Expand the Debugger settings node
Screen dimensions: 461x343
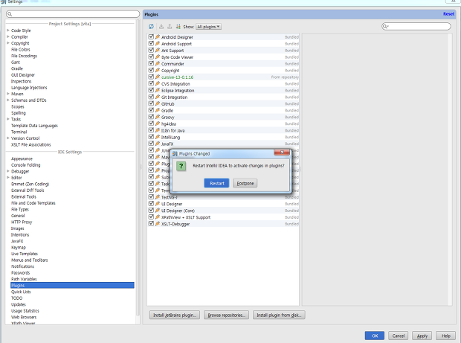click(x=8, y=171)
